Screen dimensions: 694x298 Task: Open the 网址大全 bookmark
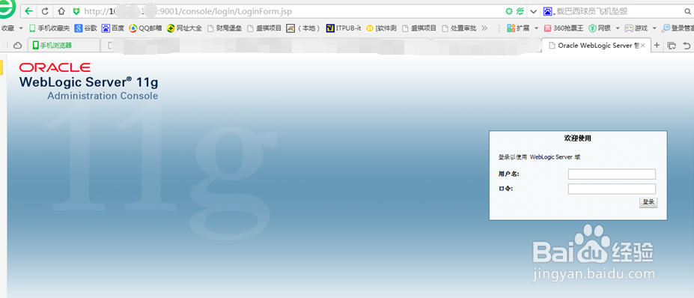[185, 28]
